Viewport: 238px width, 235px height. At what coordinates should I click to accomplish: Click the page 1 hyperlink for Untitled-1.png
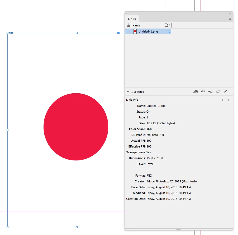(x=169, y=31)
